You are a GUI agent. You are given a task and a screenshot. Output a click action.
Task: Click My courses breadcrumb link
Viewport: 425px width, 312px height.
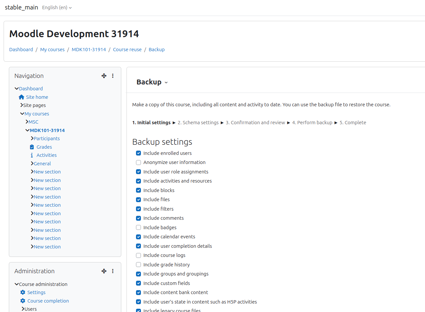pyautogui.click(x=52, y=50)
